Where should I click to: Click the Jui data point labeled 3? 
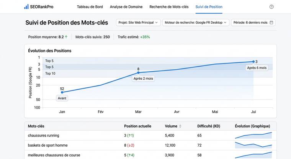coord(253,62)
